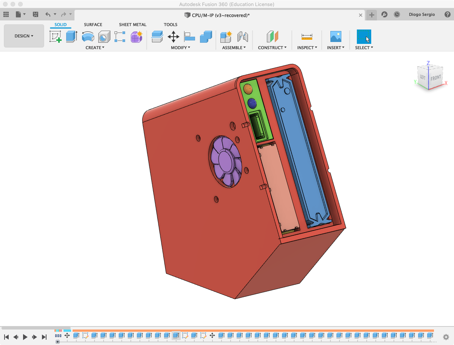
Task: Click the Offset Plane construct icon
Action: [x=272, y=37]
